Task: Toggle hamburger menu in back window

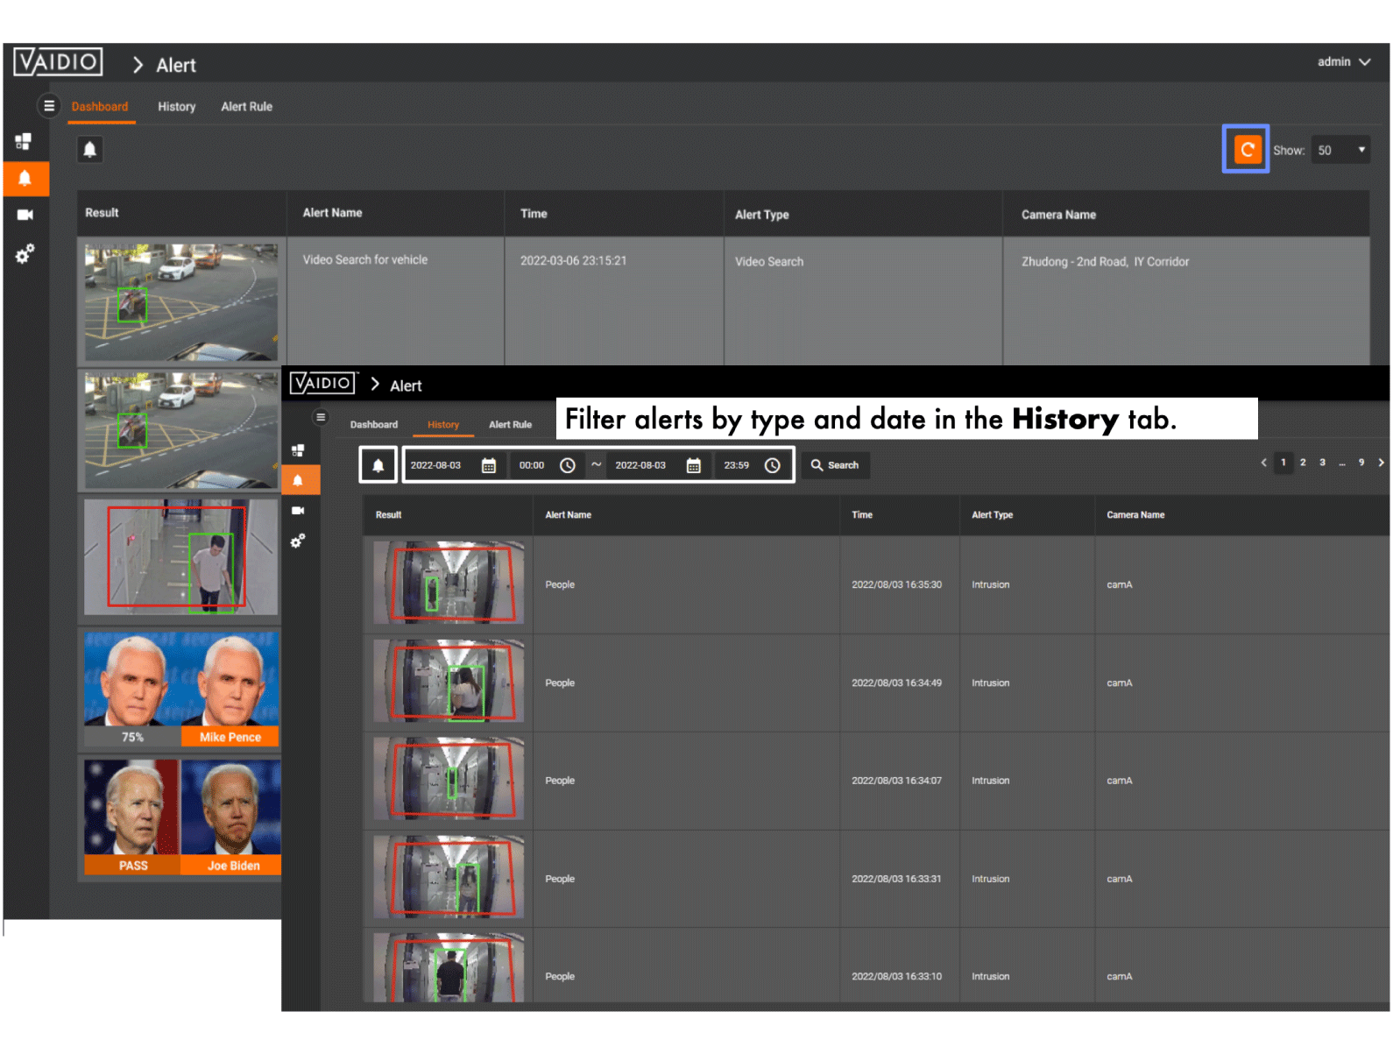Action: (49, 106)
